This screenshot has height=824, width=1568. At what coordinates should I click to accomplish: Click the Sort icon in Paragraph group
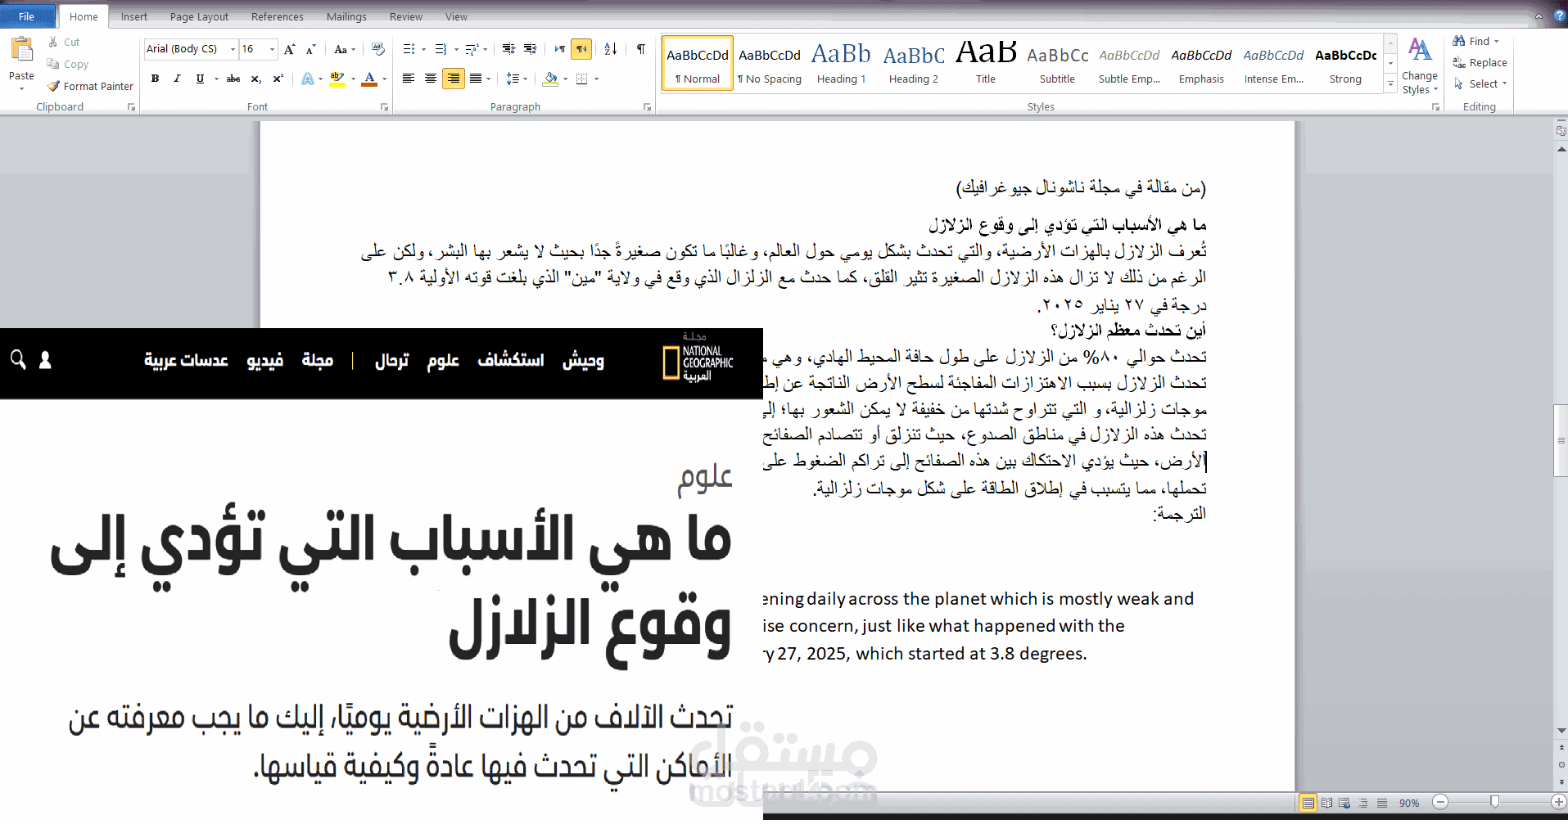(x=611, y=49)
